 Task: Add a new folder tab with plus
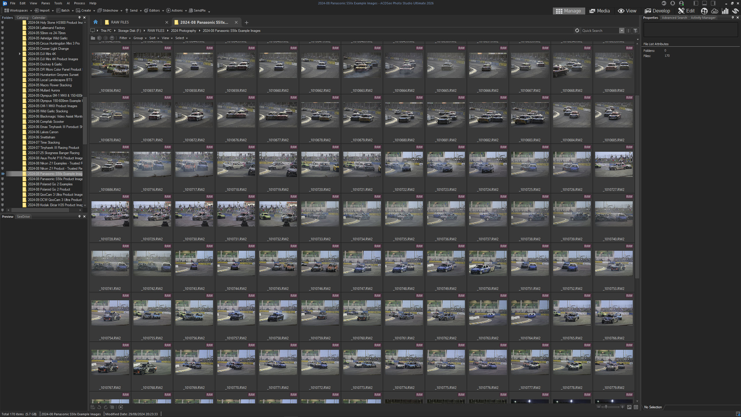[x=247, y=22]
